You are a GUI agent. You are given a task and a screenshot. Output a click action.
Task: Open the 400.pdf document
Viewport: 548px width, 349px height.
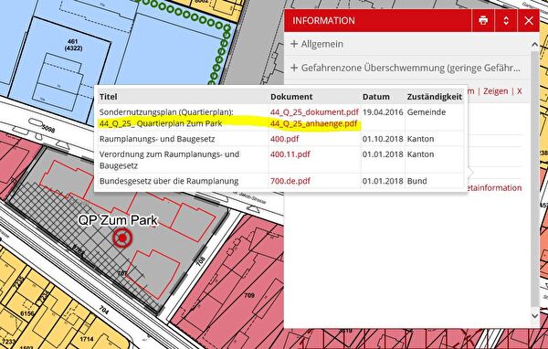coord(284,139)
